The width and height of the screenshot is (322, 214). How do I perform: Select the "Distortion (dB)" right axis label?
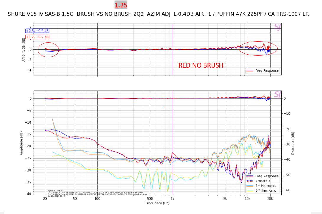click(293, 143)
